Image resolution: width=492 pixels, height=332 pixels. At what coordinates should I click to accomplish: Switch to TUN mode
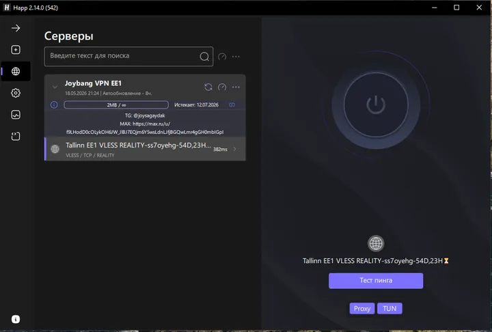[389, 309]
